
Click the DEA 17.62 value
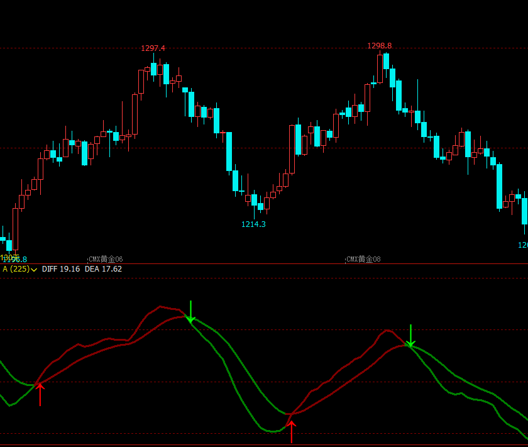point(103,269)
